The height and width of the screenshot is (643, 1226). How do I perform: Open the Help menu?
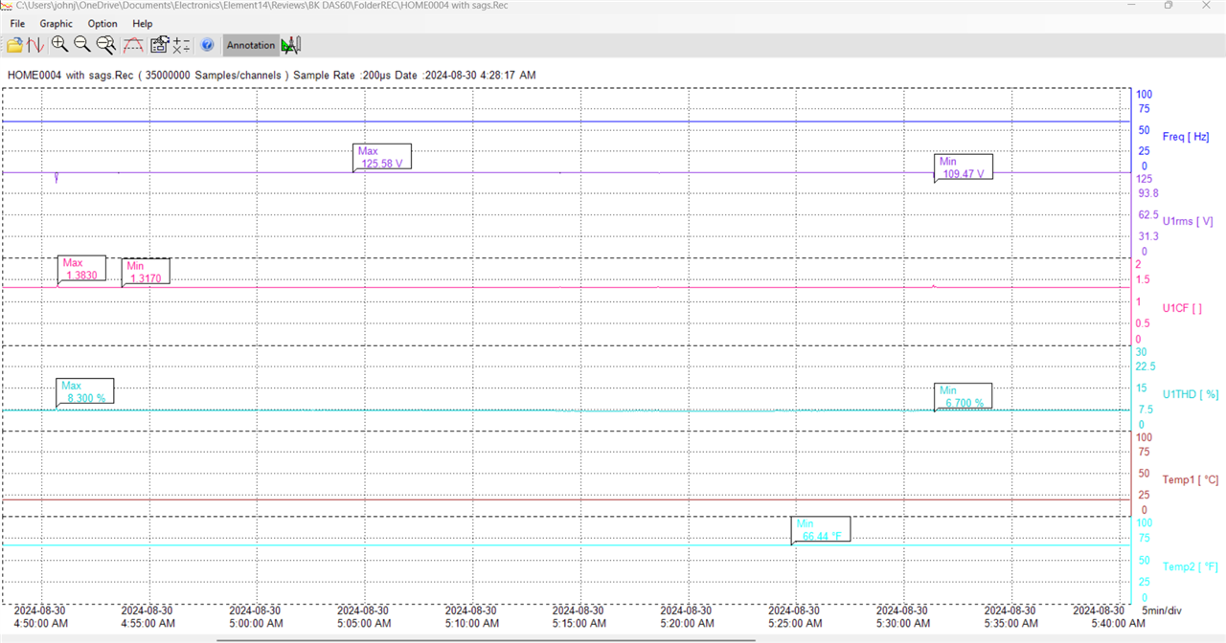coord(143,23)
